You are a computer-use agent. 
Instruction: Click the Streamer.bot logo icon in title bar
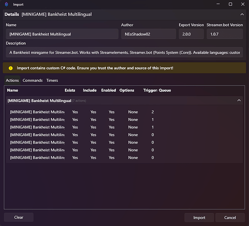(6, 5)
